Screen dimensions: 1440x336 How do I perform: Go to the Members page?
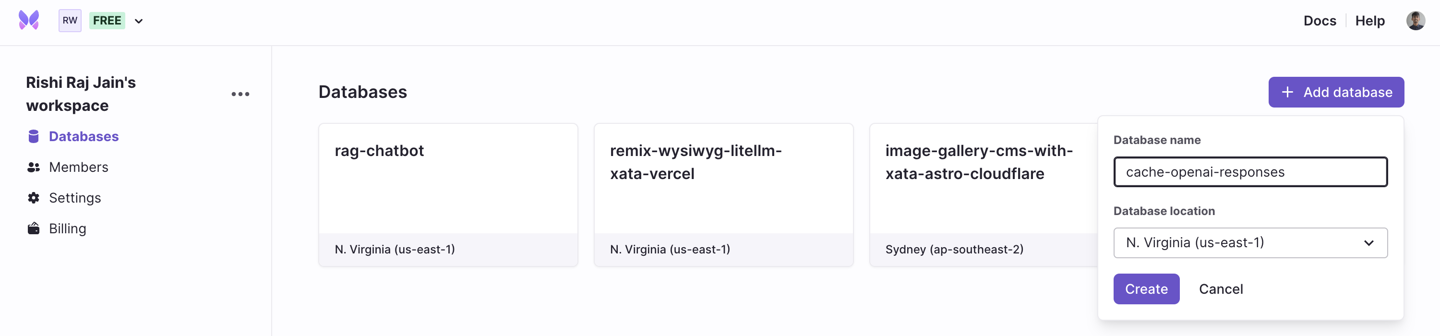pos(78,167)
